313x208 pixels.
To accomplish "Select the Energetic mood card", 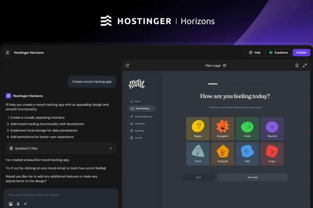I will coord(222,128).
